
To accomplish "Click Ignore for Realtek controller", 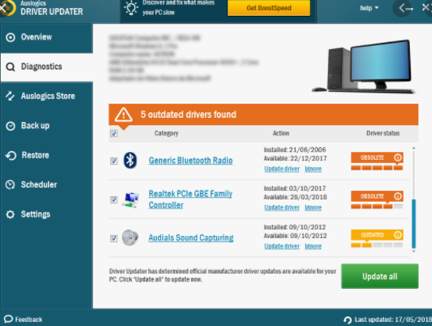I will 313,207.
